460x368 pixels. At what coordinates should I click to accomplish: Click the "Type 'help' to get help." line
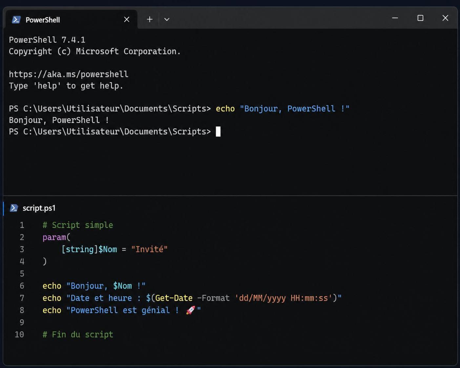[x=66, y=86]
